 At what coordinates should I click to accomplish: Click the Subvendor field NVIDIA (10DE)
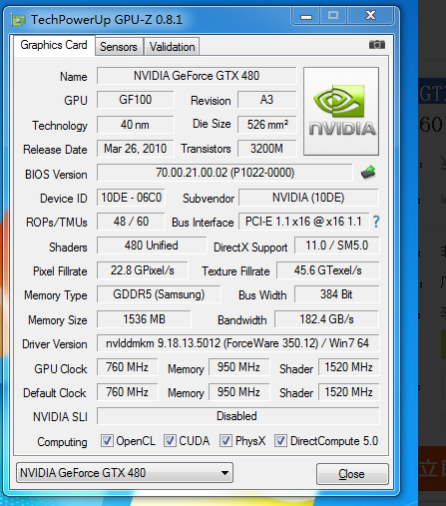(308, 198)
